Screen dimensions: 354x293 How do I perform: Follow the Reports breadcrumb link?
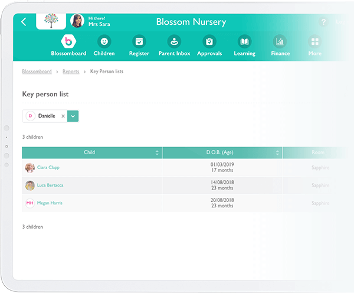[71, 71]
